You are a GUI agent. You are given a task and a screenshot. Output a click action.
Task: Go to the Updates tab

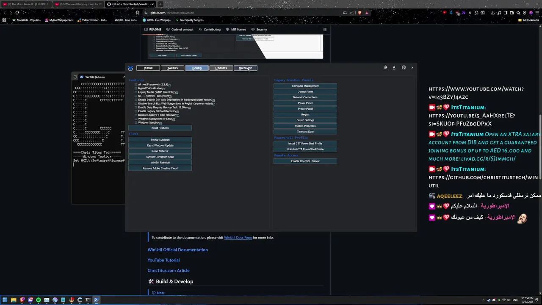[221, 68]
